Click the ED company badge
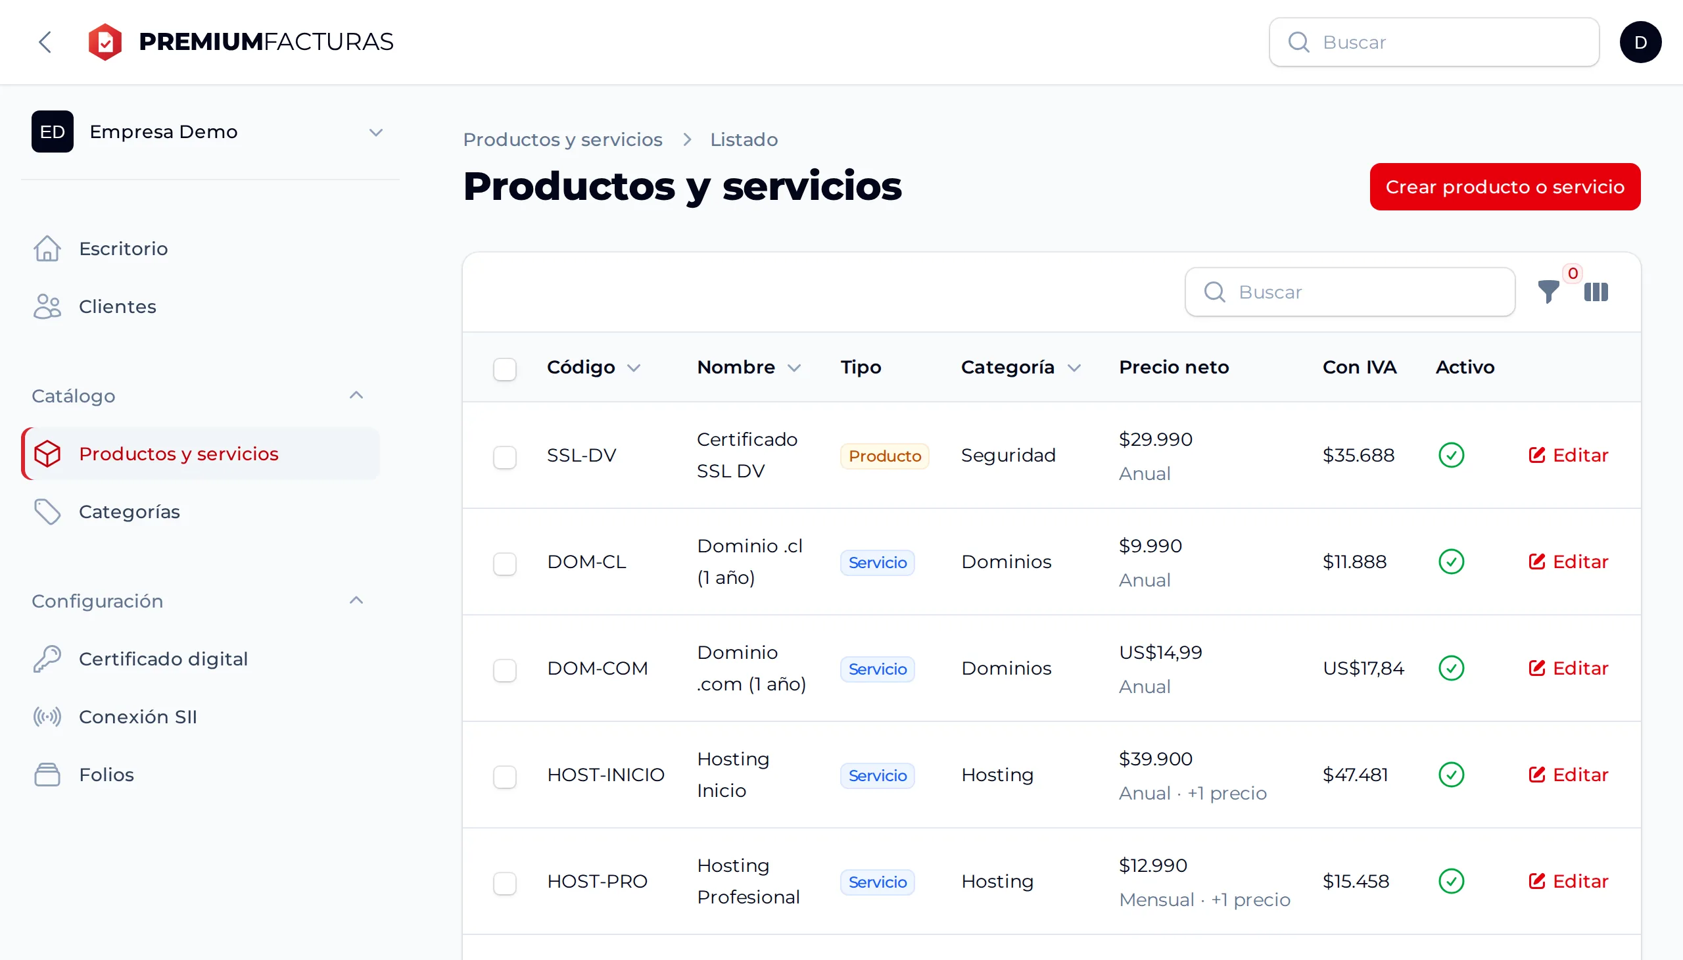The width and height of the screenshot is (1683, 960). 53,132
